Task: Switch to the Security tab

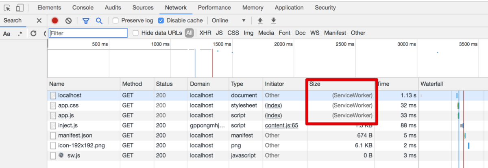Action: 325,8
